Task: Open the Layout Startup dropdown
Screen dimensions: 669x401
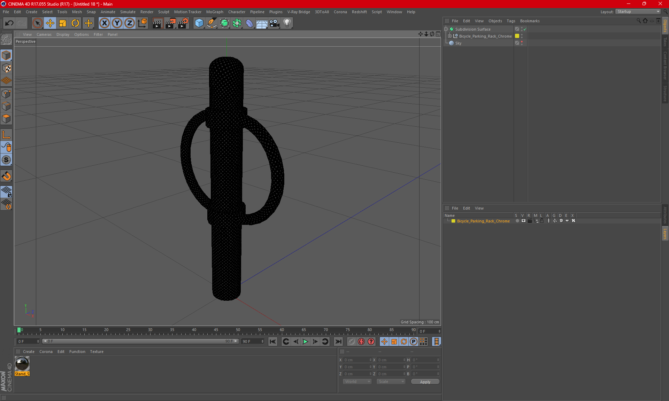Action: (x=638, y=11)
